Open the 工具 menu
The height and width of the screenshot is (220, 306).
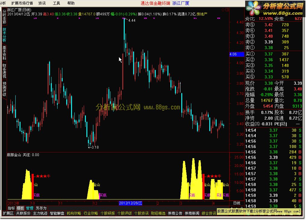tap(56, 3)
